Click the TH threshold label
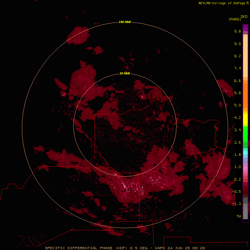 point(239,216)
